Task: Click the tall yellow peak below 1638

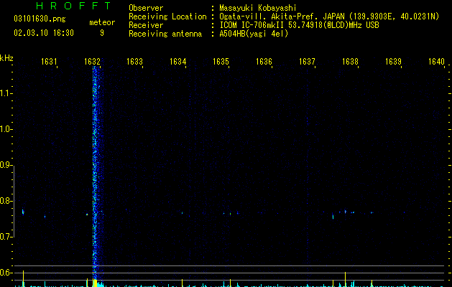Action: [x=346, y=279]
